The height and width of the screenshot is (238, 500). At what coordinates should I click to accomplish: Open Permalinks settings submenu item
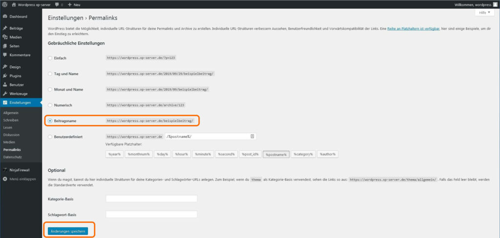(x=12, y=149)
